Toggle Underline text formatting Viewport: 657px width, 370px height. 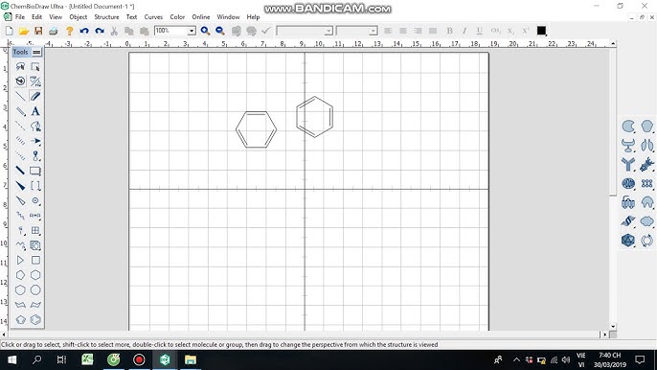pos(479,31)
